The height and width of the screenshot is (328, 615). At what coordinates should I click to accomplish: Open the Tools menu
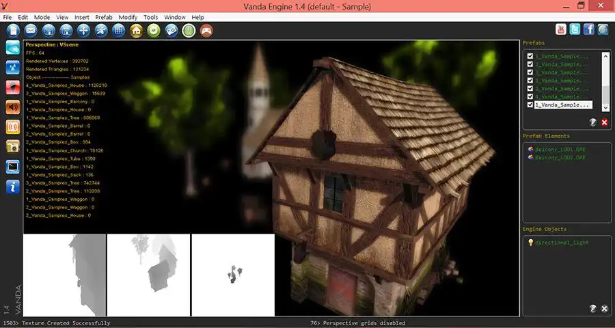coord(150,17)
